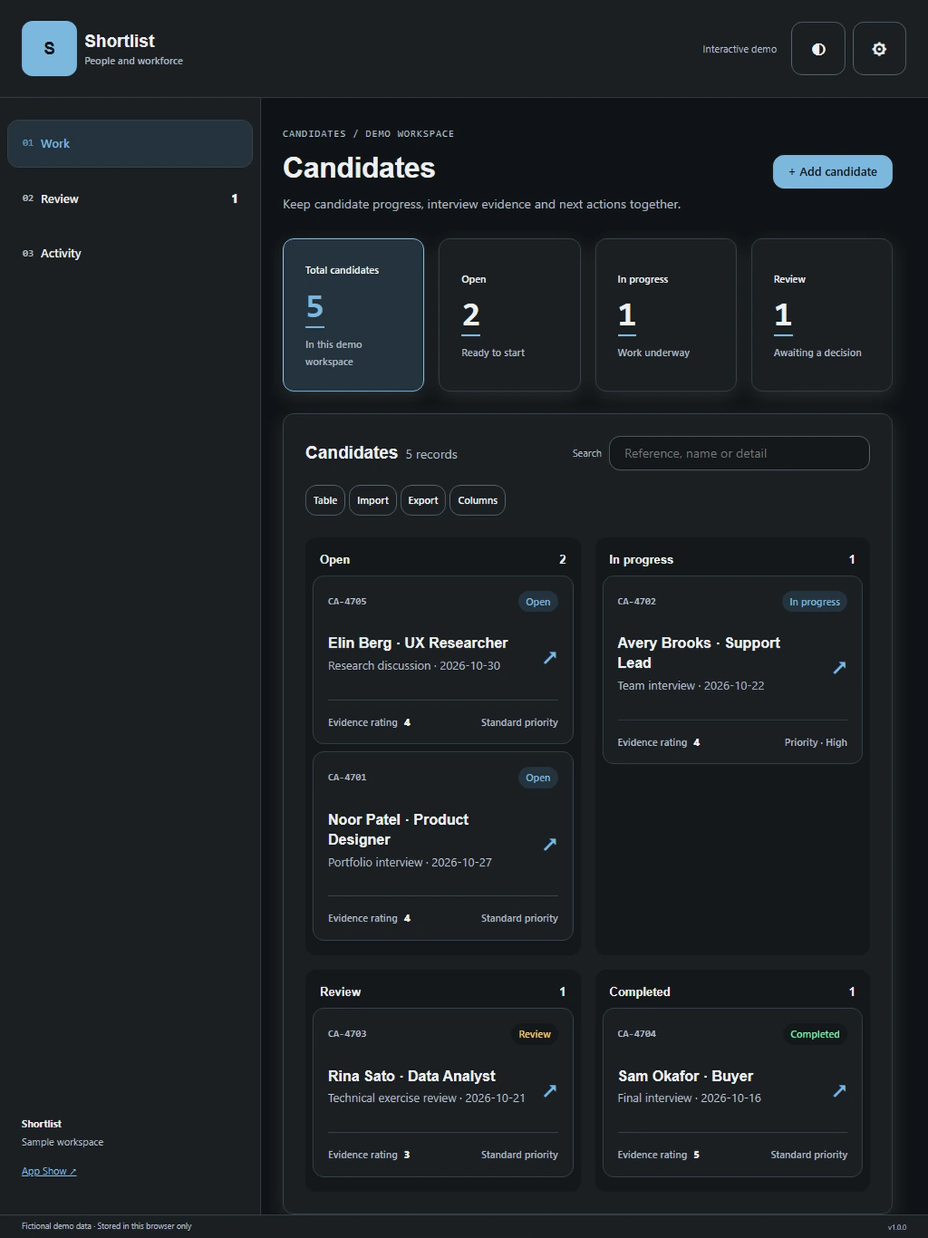Screen dimensions: 928x1238
Task: Open the Elin Berg · UX Researcher title
Action: [418, 643]
